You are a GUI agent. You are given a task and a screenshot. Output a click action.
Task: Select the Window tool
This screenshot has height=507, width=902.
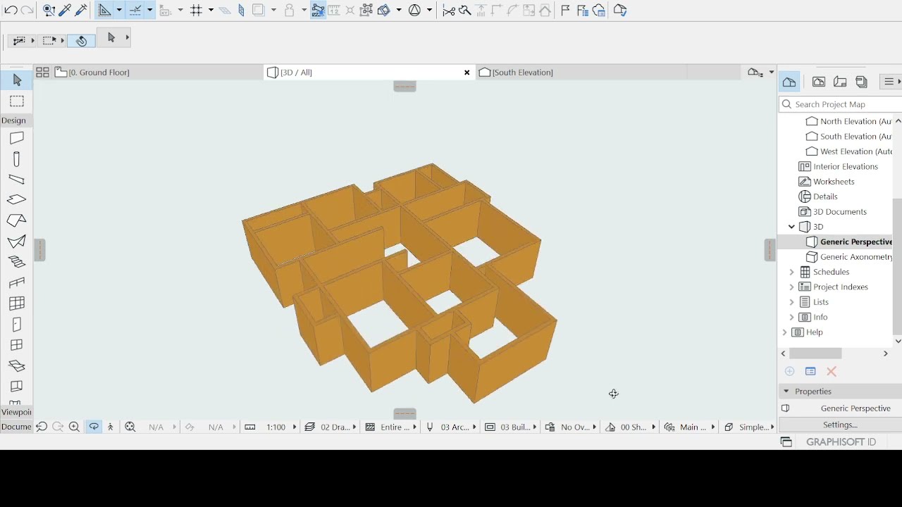(17, 345)
